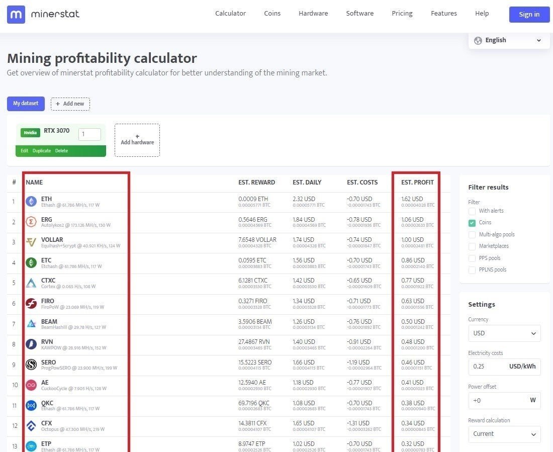Sort by the EST. REWARD column header
The height and width of the screenshot is (452, 553).
point(256,183)
